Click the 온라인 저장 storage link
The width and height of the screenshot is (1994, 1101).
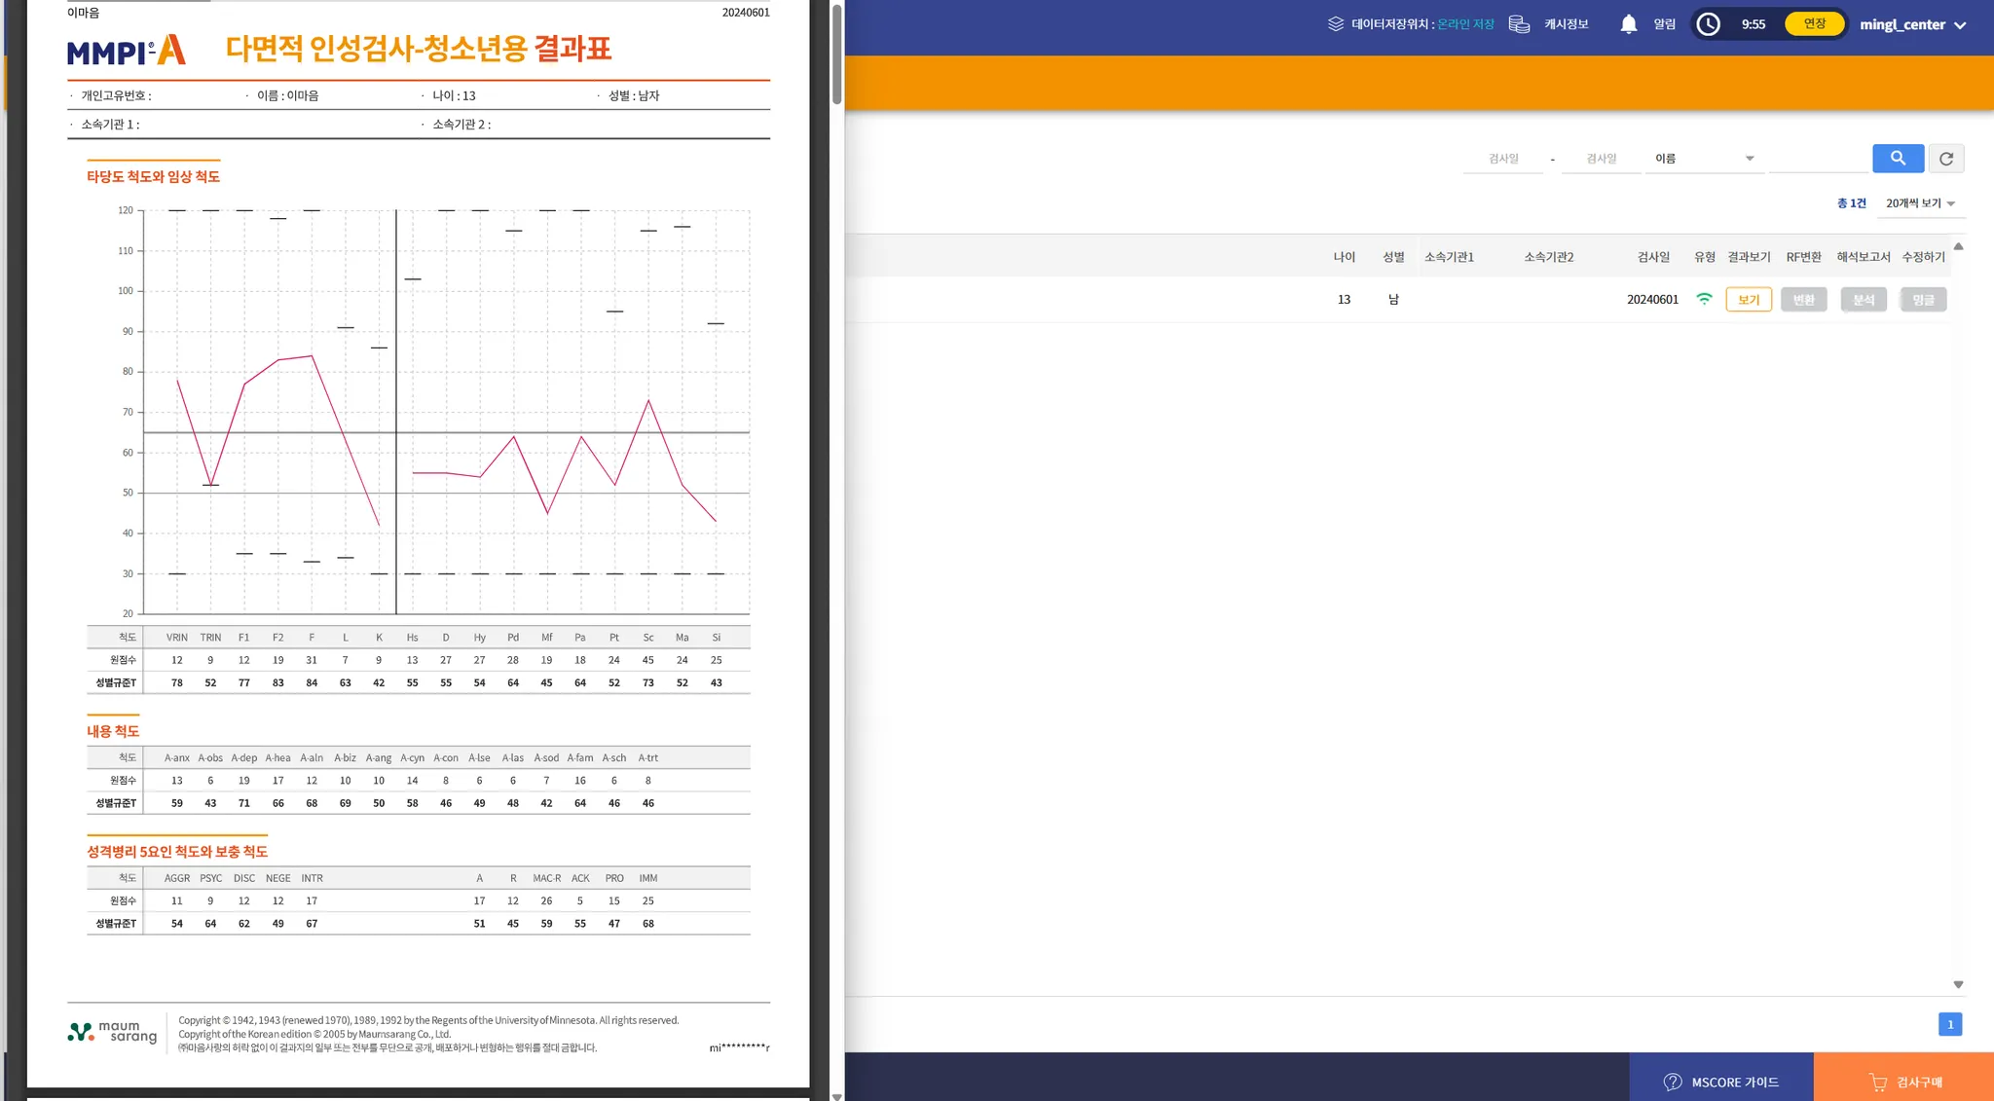point(1465,24)
